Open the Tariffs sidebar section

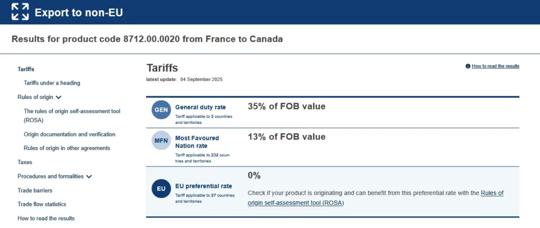(26, 69)
